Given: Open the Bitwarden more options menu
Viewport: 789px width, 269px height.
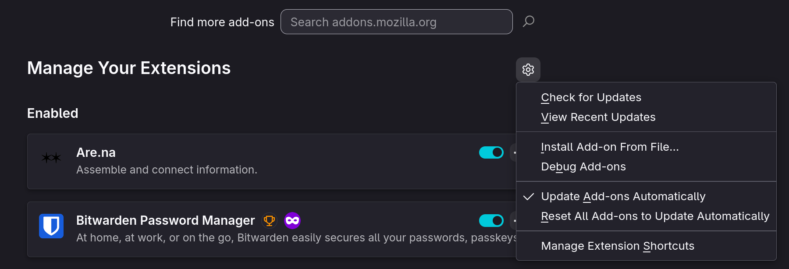Looking at the screenshot, I should 515,221.
